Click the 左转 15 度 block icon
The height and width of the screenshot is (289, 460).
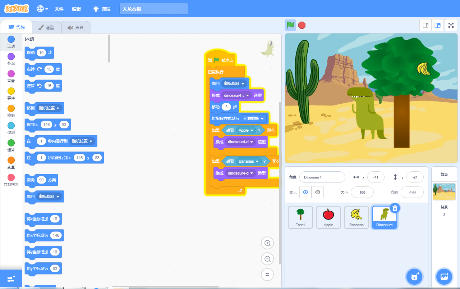coord(39,86)
